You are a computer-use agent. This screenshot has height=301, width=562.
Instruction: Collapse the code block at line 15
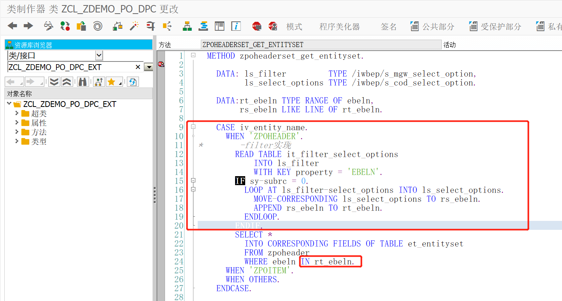click(x=193, y=180)
